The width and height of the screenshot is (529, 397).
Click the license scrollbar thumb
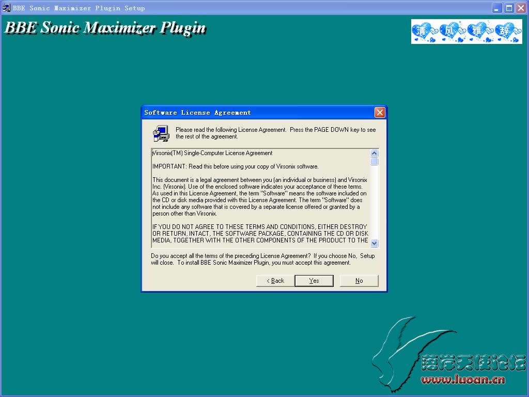[374, 161]
